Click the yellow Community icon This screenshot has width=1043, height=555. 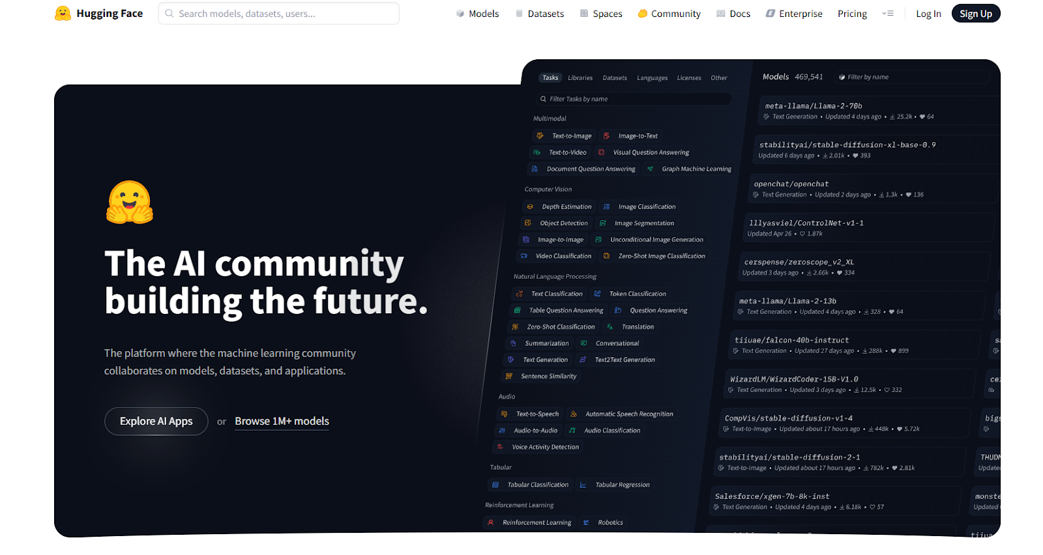(x=643, y=14)
